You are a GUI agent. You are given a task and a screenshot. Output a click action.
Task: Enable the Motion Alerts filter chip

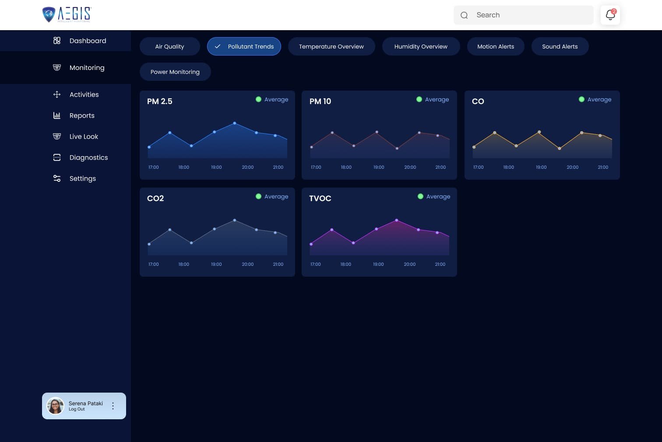coord(495,46)
